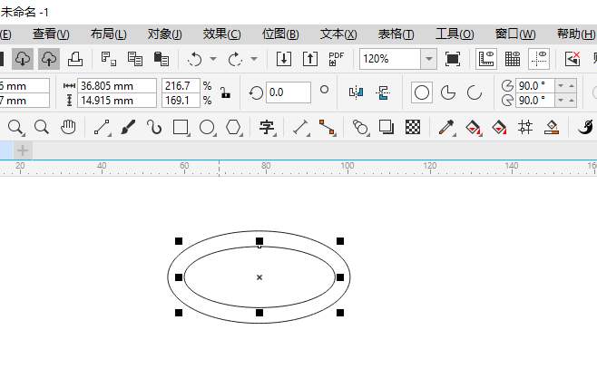Click the starting angle field 90.0
The height and width of the screenshot is (388, 597).
[x=534, y=85]
